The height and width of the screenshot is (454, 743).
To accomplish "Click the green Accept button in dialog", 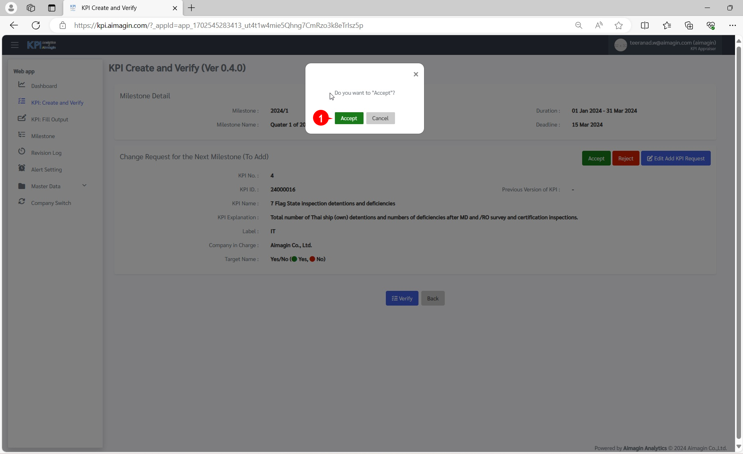I will click(349, 118).
